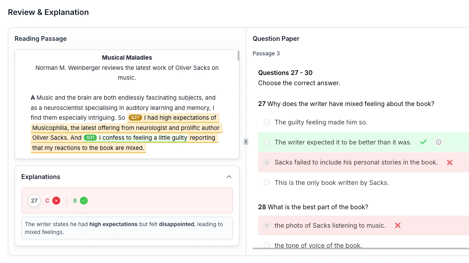
Task: Click the red wrong-answer icon next to C
Action: click(x=56, y=201)
